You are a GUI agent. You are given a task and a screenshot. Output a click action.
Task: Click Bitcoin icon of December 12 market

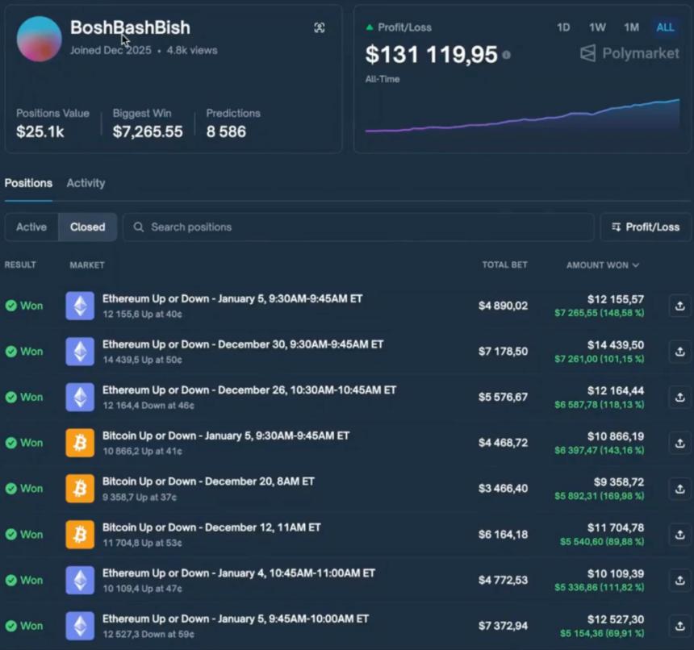[80, 534]
